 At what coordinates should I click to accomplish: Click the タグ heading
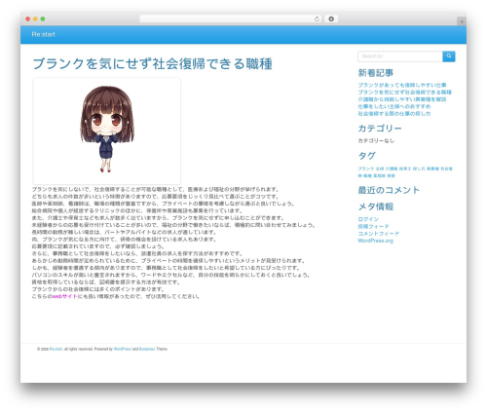click(367, 156)
